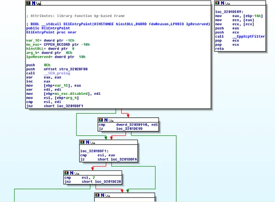Follow 'jz loc_3201DE9D' jump target
The width and height of the screenshot is (275, 202).
pos(129,129)
